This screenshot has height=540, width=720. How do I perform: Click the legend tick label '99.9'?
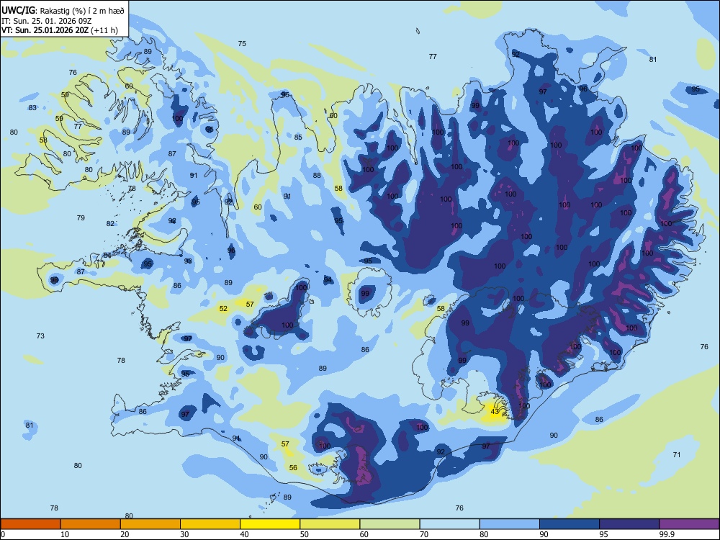point(666,534)
